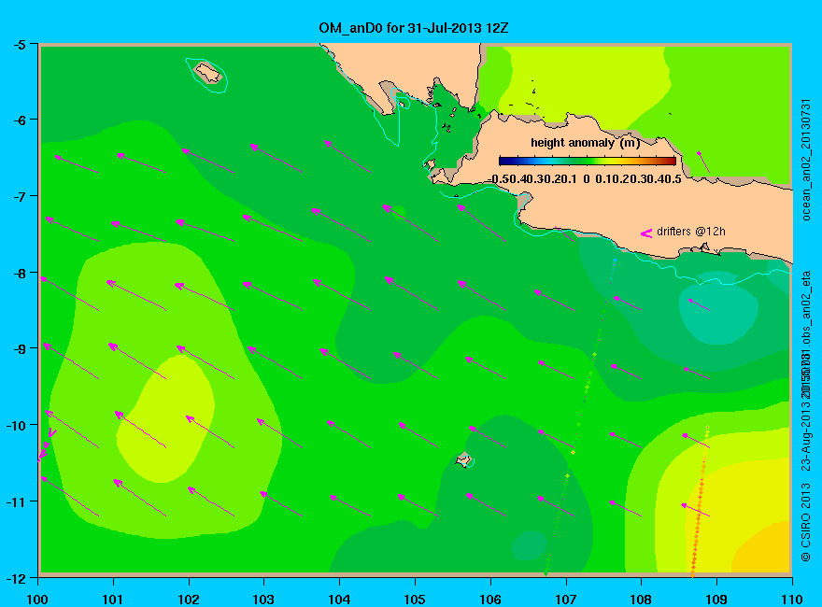Click the orange altimeter track near 108.7°E
822x607 pixels.
coord(700,501)
